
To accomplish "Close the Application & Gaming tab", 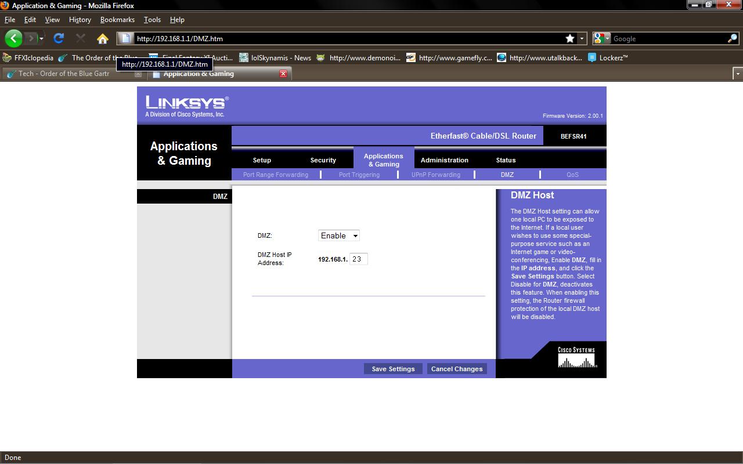I will 283,74.
